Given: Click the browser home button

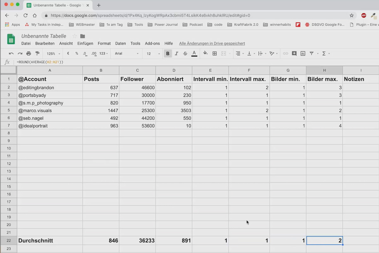Looking at the screenshot, I should [35, 15].
